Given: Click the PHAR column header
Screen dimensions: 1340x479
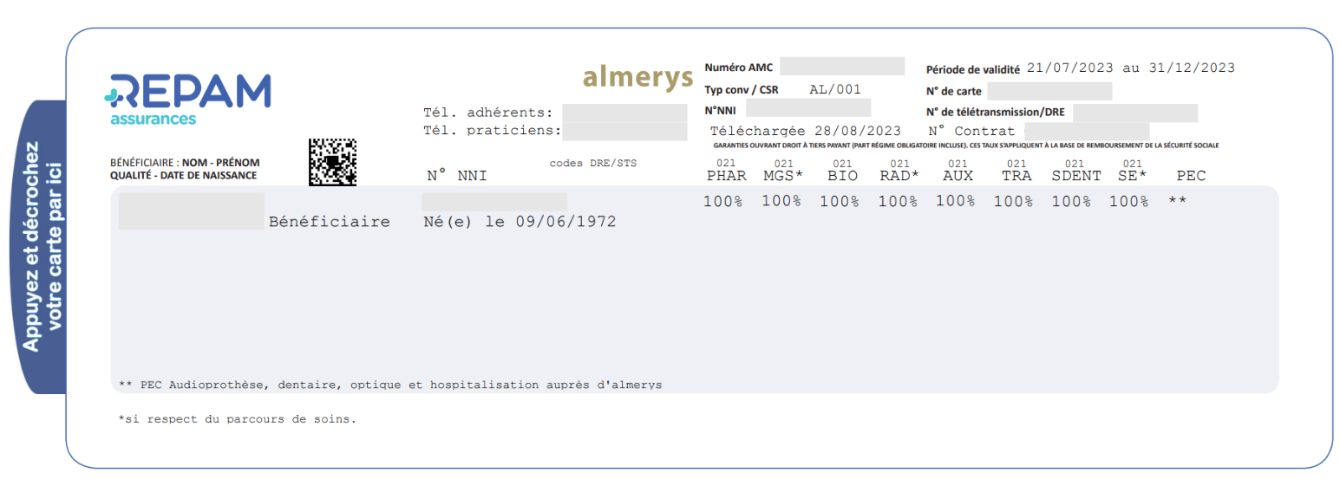Looking at the screenshot, I should pyautogui.click(x=726, y=176).
